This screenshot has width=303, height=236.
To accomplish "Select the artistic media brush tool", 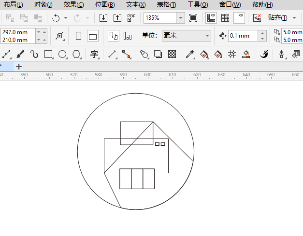I will tap(20, 54).
